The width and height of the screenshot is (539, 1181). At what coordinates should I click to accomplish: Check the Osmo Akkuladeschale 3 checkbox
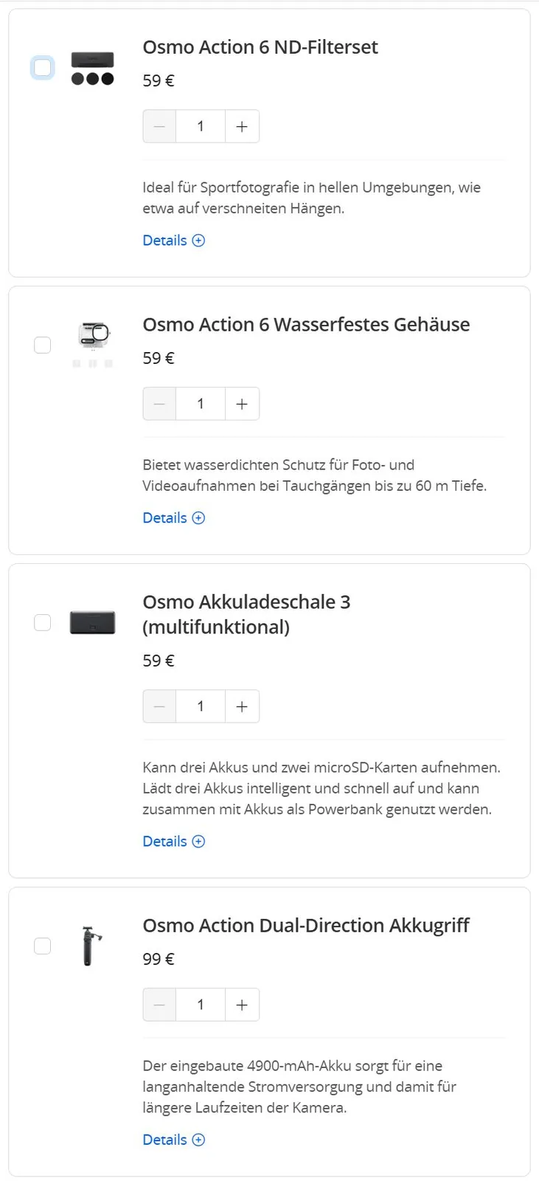[43, 623]
